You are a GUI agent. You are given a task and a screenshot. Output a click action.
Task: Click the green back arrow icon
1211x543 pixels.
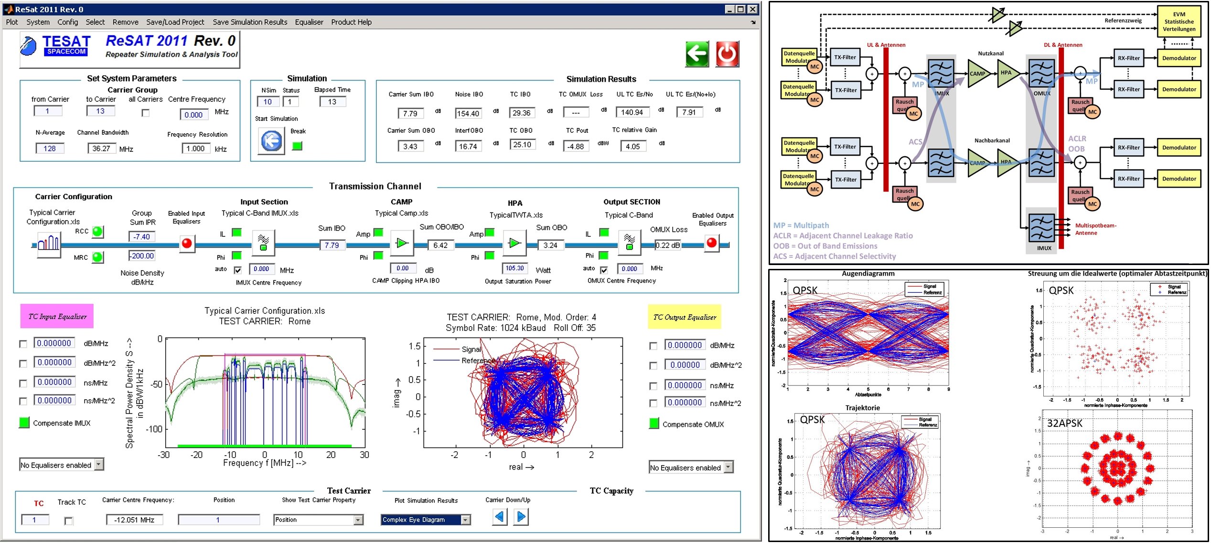point(697,53)
